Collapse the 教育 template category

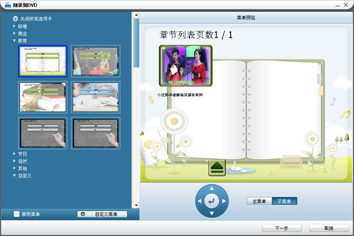pos(15,41)
